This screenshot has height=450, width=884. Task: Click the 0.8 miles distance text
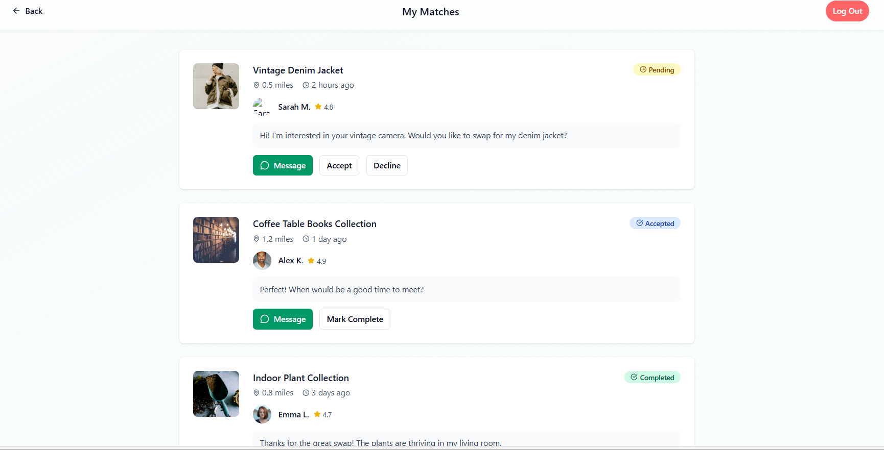click(x=278, y=393)
